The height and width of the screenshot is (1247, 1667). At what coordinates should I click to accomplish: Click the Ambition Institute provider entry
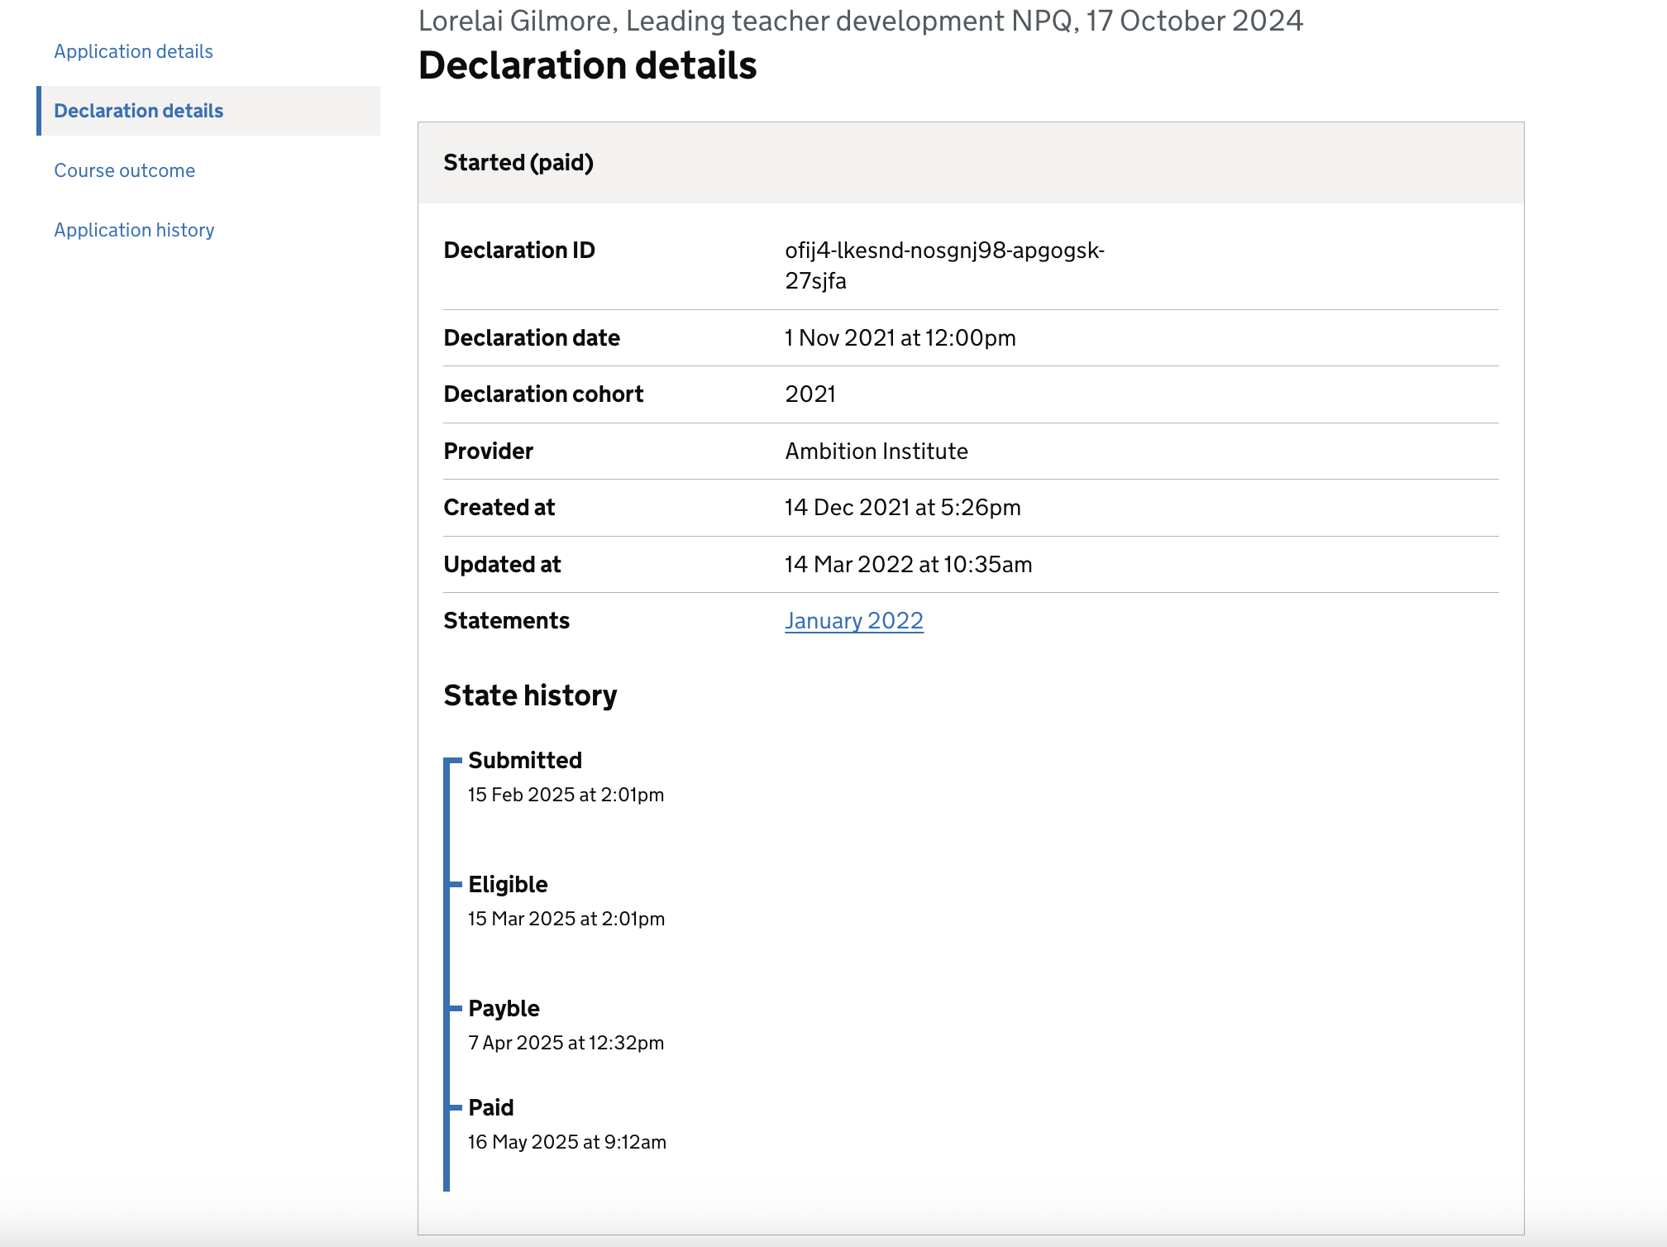tap(876, 451)
